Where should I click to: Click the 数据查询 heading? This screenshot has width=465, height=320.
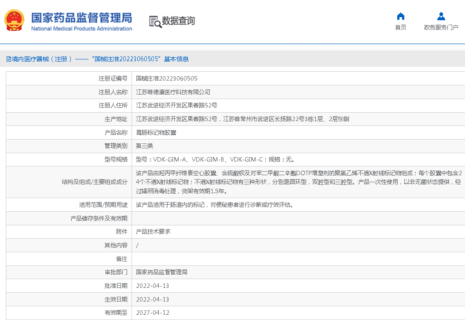(178, 21)
